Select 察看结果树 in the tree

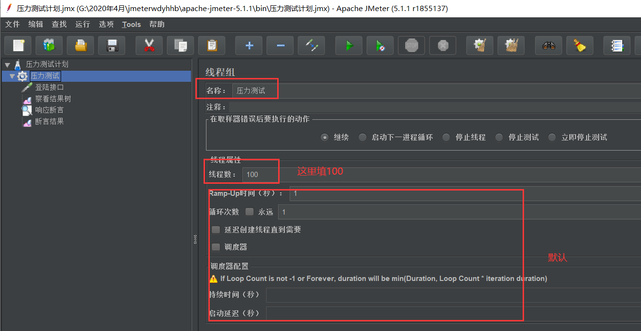[53, 99]
